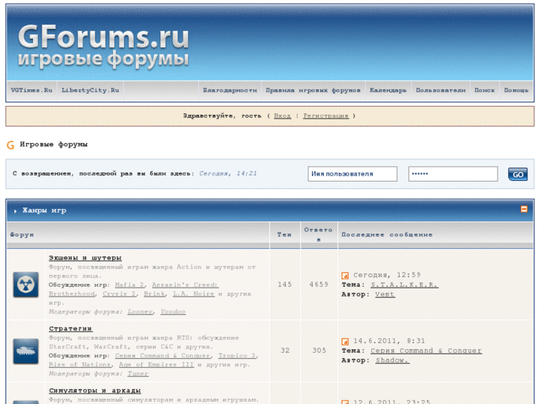Open the Tropico 3 discussion link
The width and height of the screenshot is (540, 404).
click(237, 356)
